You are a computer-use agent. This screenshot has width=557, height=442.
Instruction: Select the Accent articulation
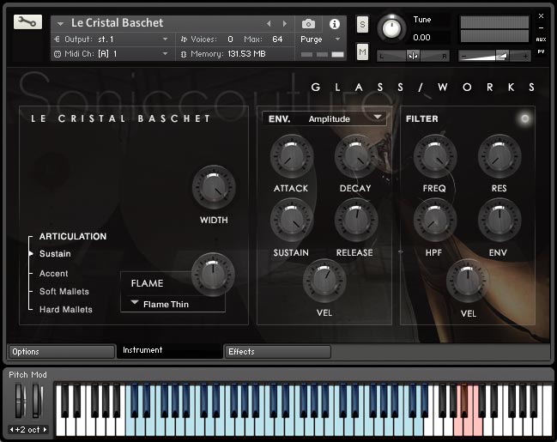point(53,273)
